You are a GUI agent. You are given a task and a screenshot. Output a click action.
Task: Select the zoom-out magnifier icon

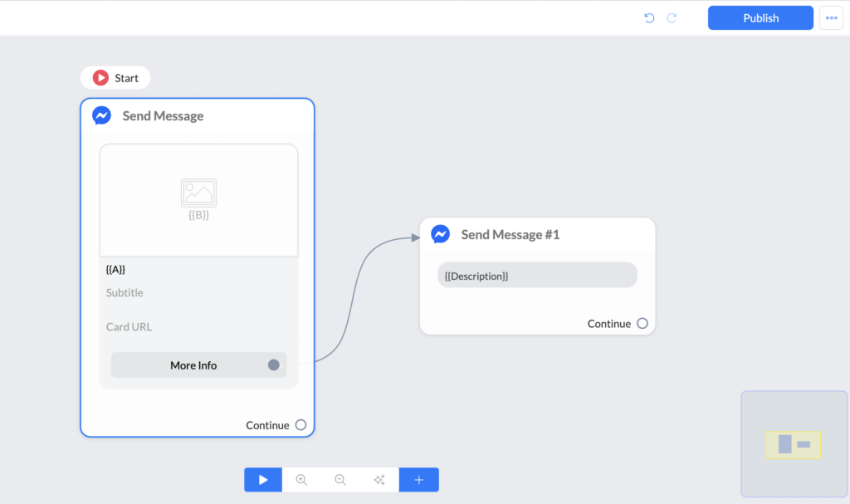[x=340, y=479]
